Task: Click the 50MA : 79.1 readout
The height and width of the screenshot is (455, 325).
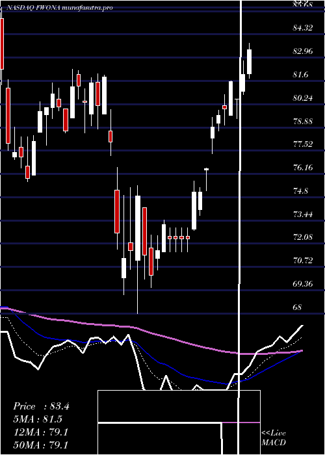Action: coord(40,445)
